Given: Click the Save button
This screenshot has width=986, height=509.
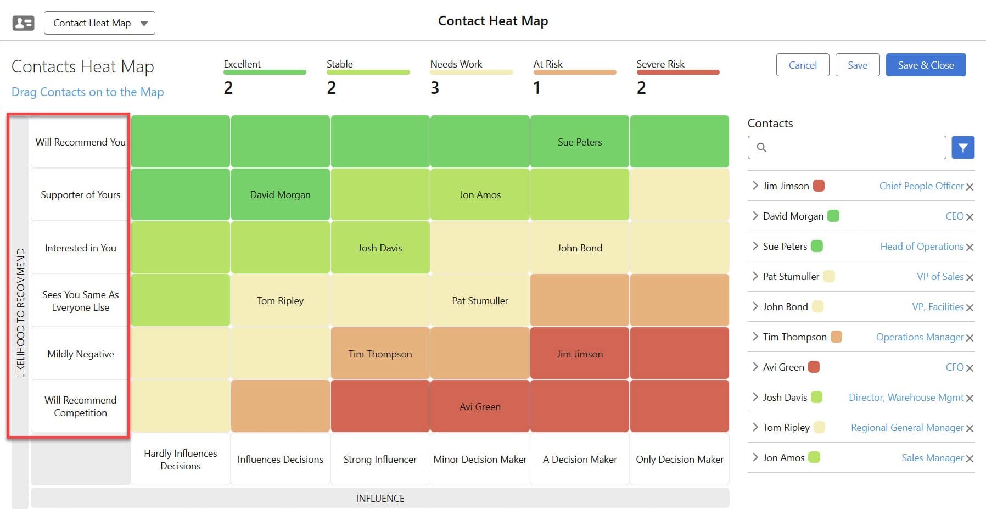Looking at the screenshot, I should (857, 65).
